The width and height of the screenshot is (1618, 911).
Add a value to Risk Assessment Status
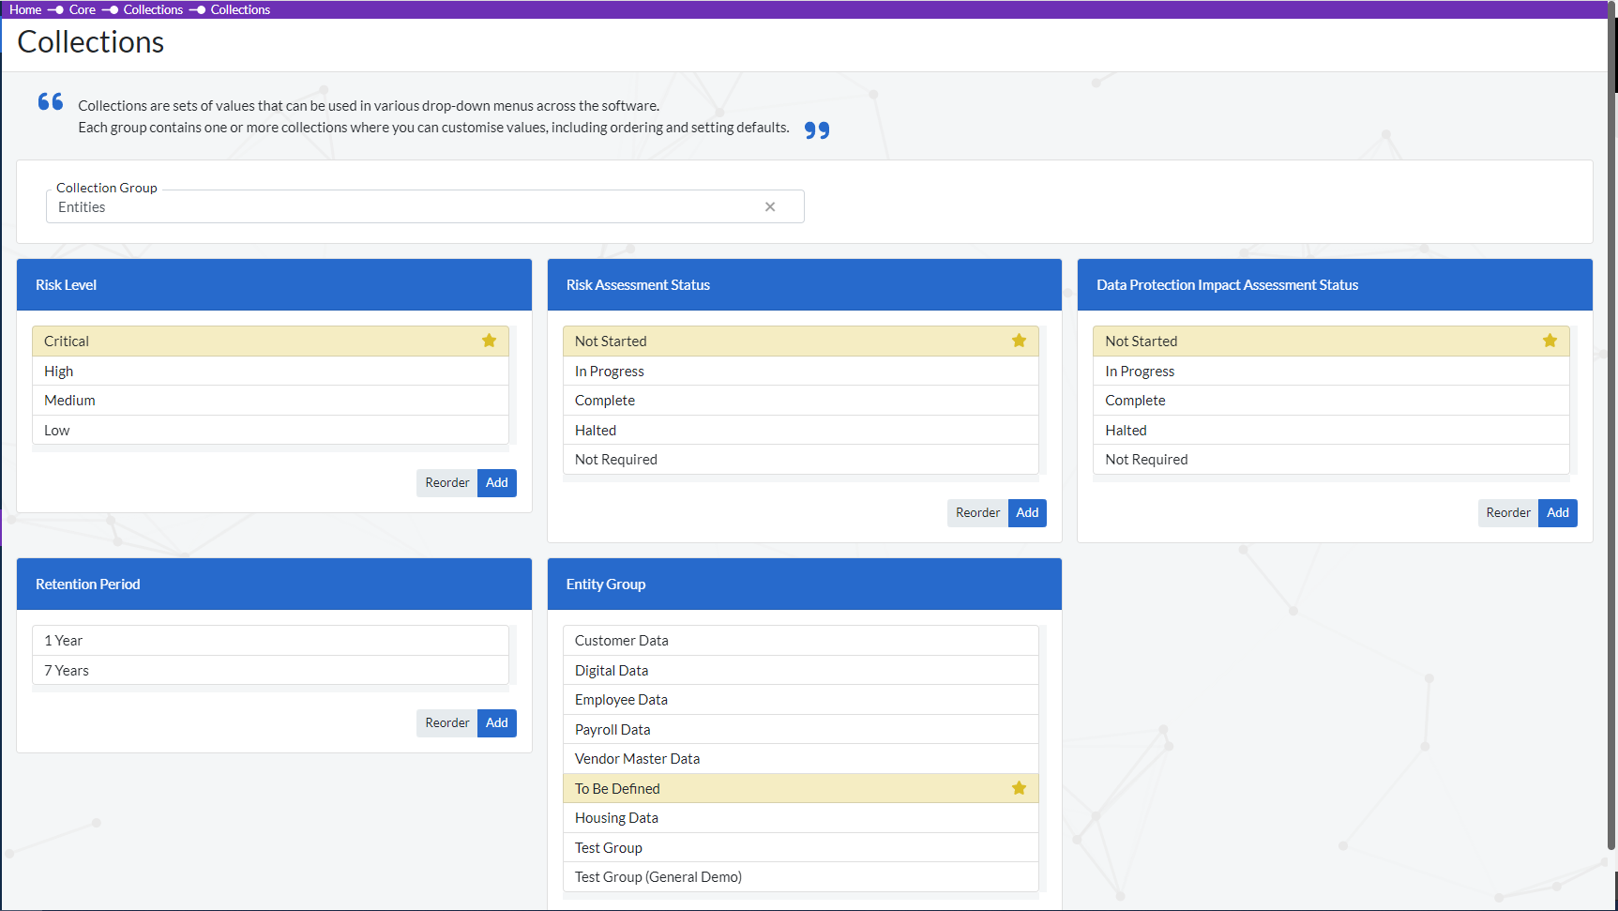tap(1027, 513)
